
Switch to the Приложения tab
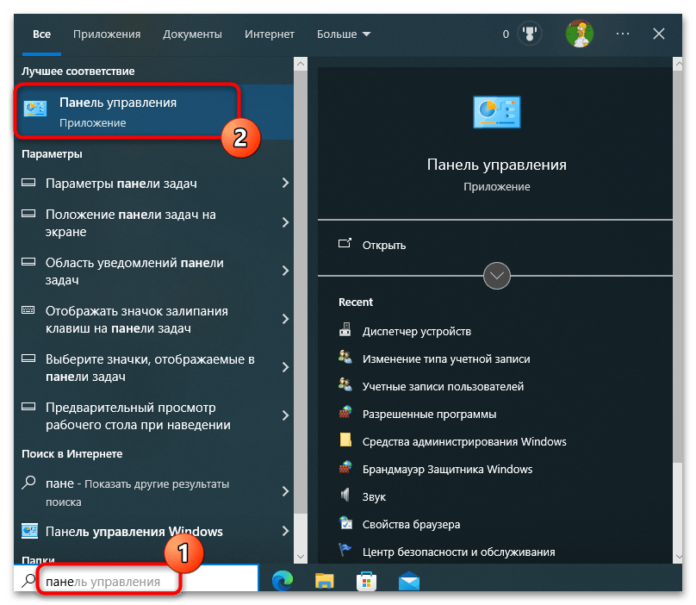coord(107,34)
